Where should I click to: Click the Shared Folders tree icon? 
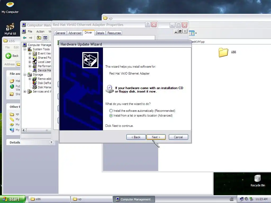point(35,58)
